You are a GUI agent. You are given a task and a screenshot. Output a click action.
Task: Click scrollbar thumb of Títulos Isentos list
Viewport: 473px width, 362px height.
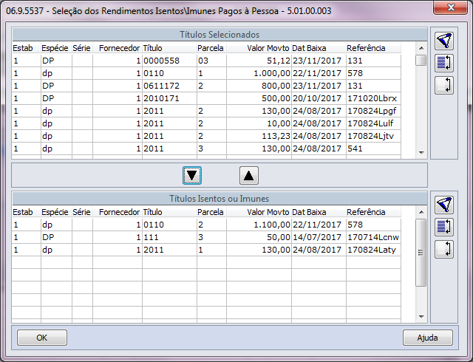[421, 253]
